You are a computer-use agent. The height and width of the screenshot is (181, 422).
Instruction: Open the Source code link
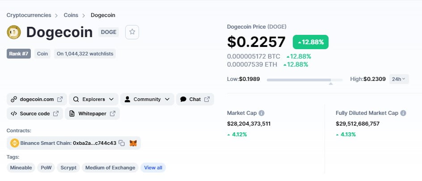pyautogui.click(x=34, y=114)
